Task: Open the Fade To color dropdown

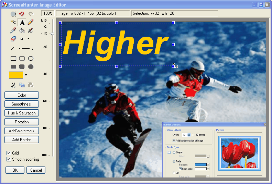Action: (208, 165)
